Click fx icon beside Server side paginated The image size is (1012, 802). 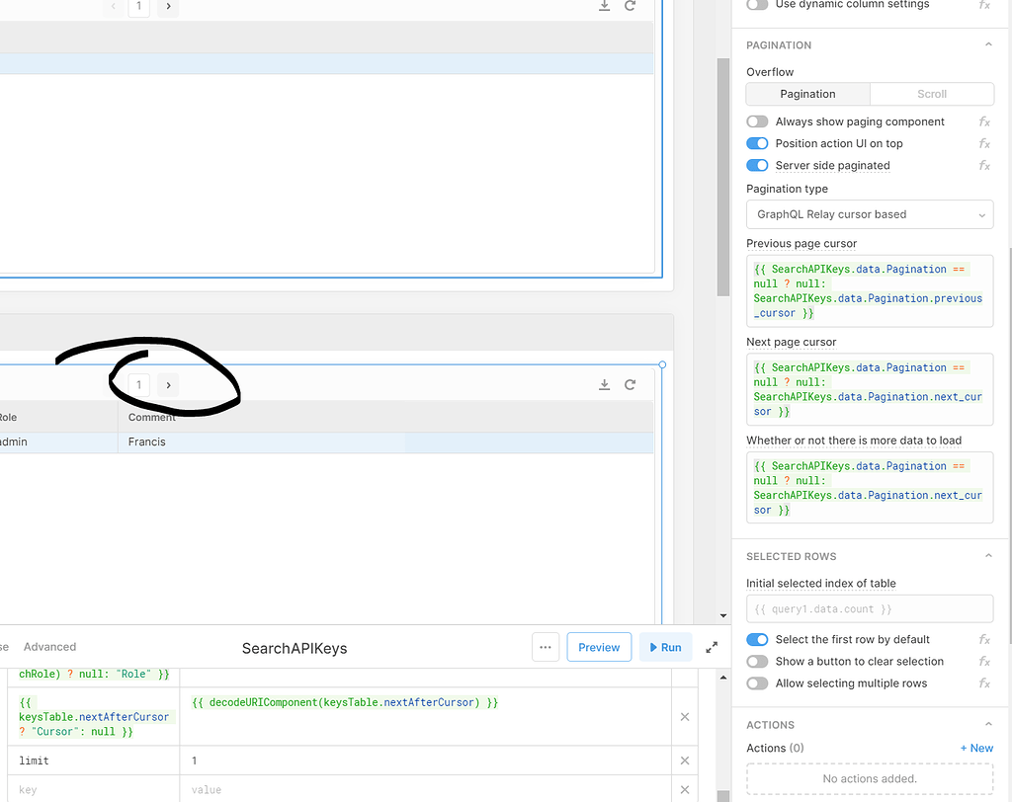[984, 166]
